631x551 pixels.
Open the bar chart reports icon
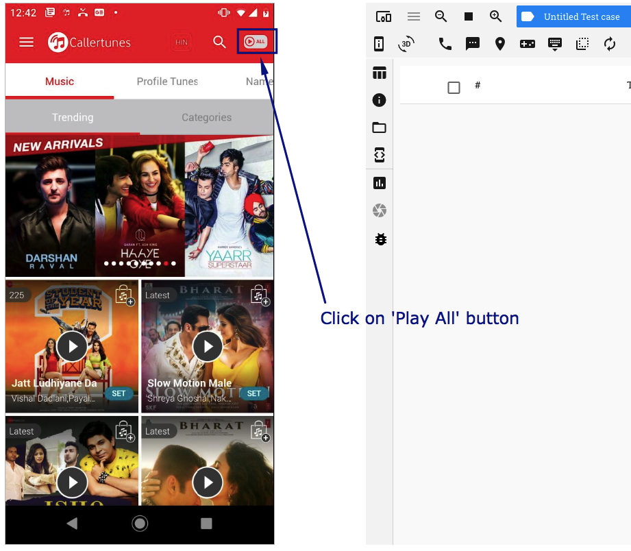pos(380,183)
